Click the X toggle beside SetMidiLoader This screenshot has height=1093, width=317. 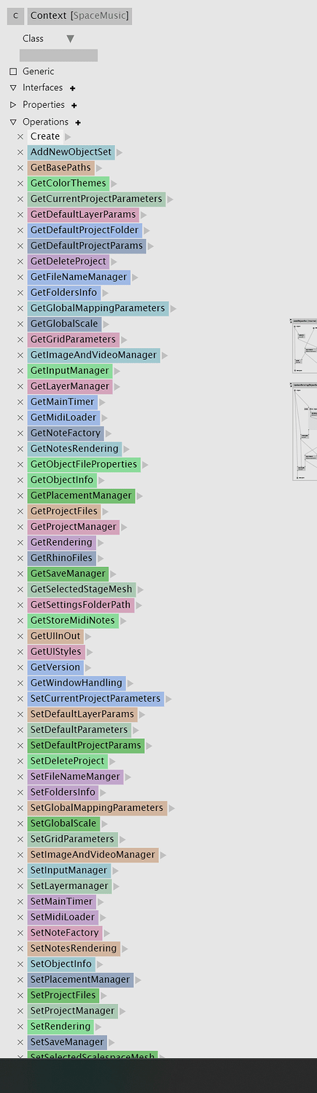[x=20, y=917]
